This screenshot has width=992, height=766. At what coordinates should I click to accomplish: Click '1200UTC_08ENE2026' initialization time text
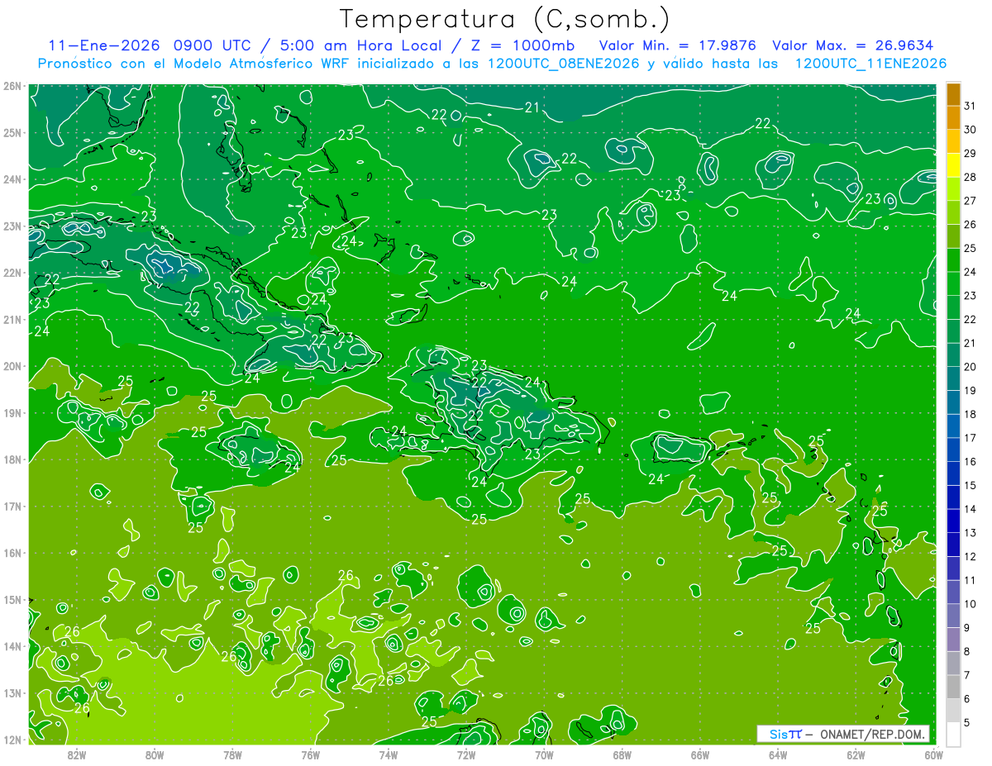coord(564,64)
